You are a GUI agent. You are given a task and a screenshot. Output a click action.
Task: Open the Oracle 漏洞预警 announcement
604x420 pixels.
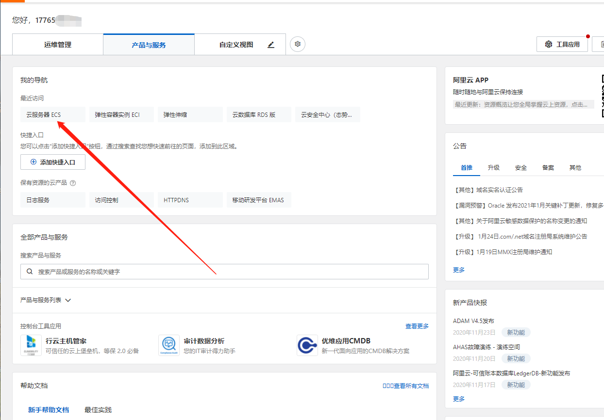pyautogui.click(x=528, y=205)
